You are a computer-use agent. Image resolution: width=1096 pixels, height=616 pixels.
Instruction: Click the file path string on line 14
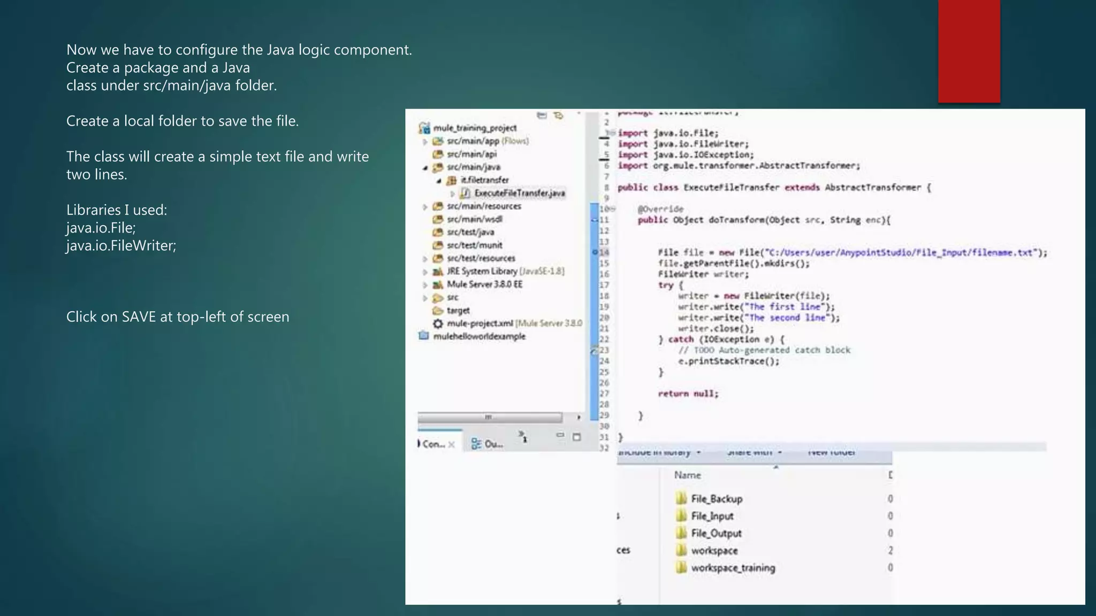[902, 252]
